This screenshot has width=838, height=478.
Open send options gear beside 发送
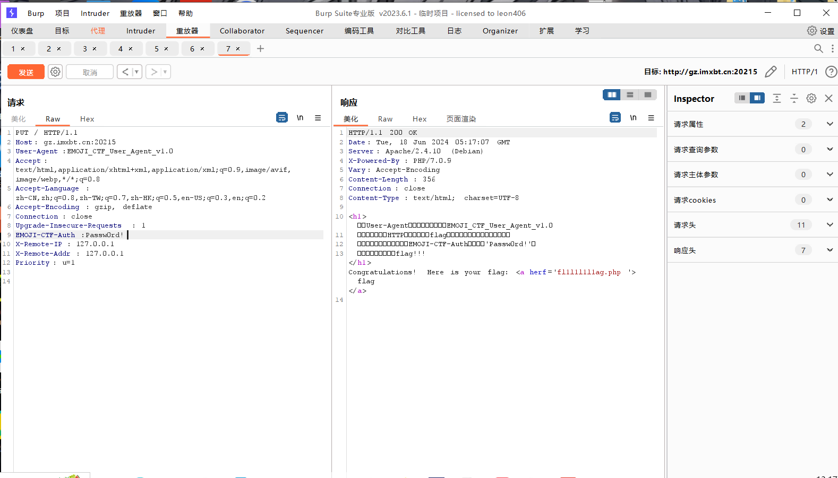[55, 72]
